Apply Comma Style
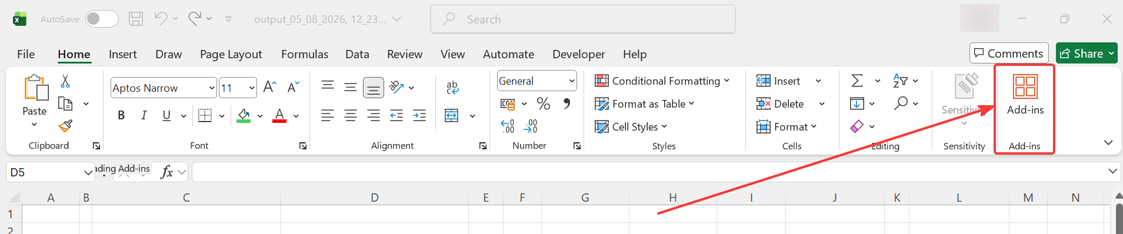Screen dimensions: 1123x234 point(567,103)
